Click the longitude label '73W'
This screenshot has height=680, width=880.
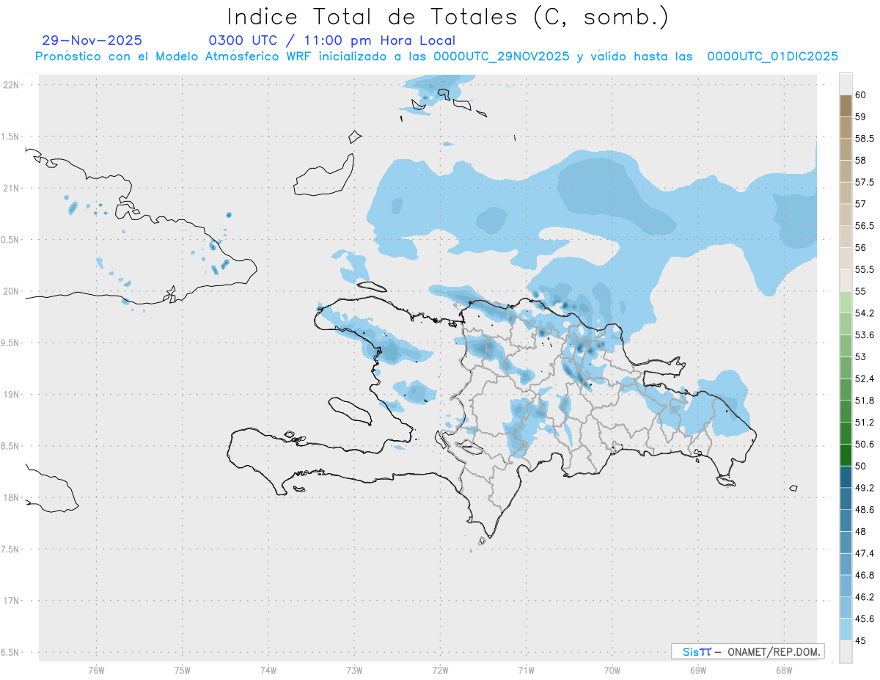tap(354, 670)
